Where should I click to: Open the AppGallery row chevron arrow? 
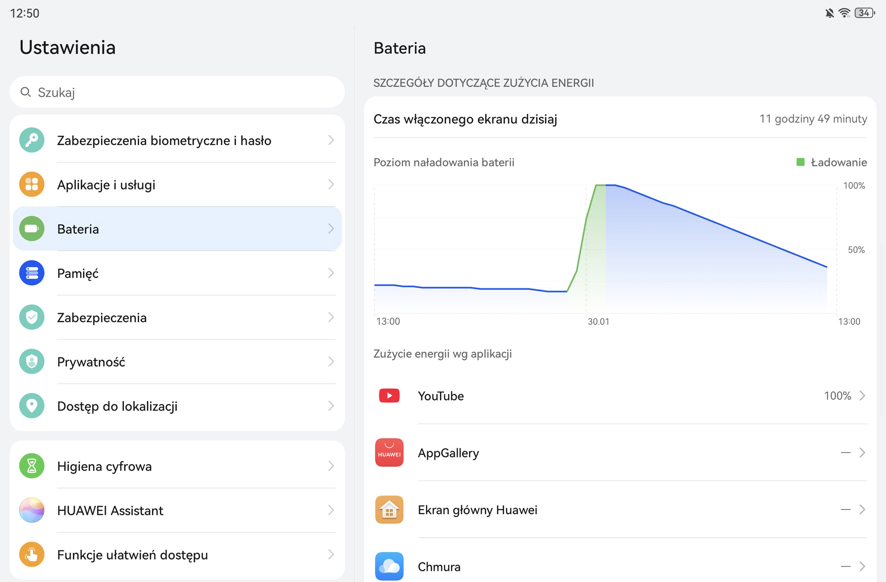coord(862,453)
